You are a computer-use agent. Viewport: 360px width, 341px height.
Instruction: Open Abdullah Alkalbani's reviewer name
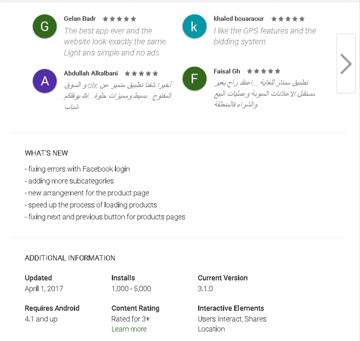click(91, 73)
